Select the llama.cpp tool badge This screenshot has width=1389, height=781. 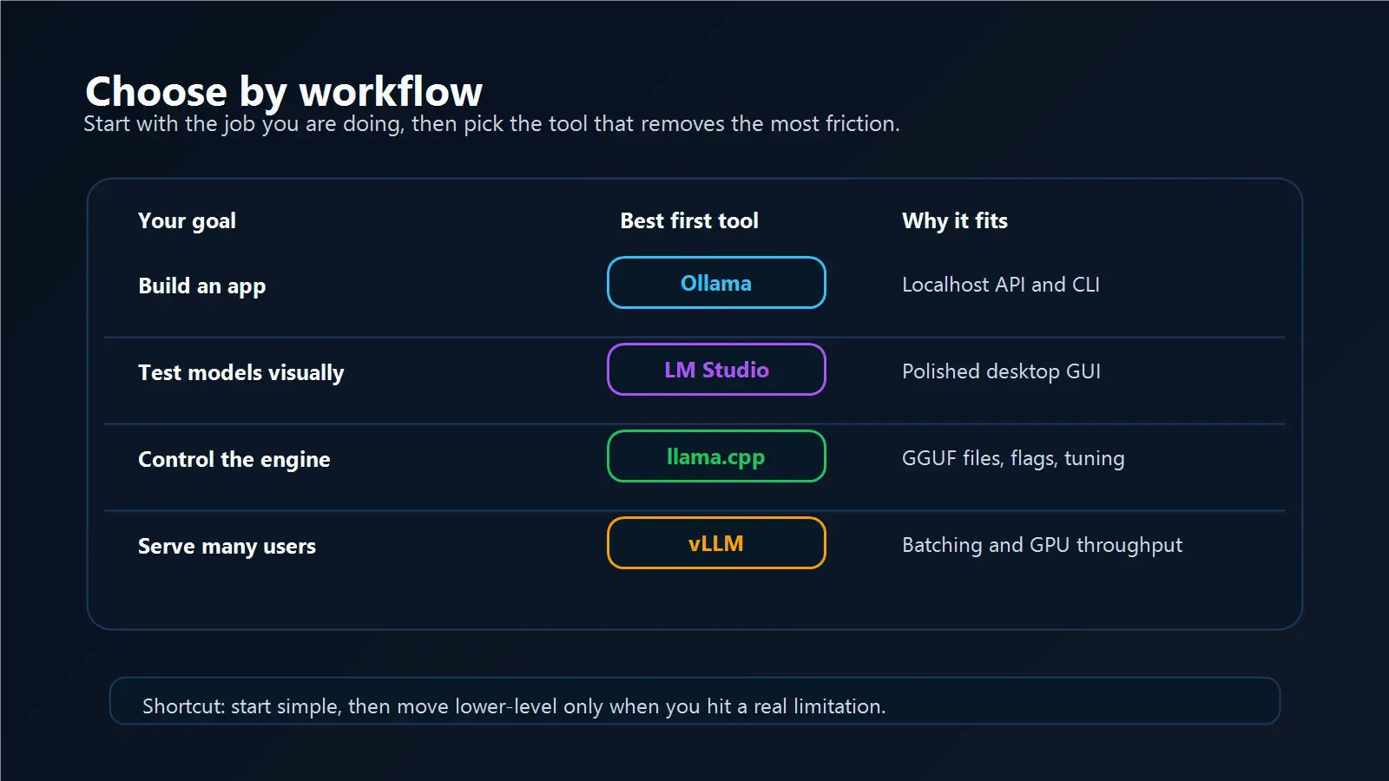(716, 456)
